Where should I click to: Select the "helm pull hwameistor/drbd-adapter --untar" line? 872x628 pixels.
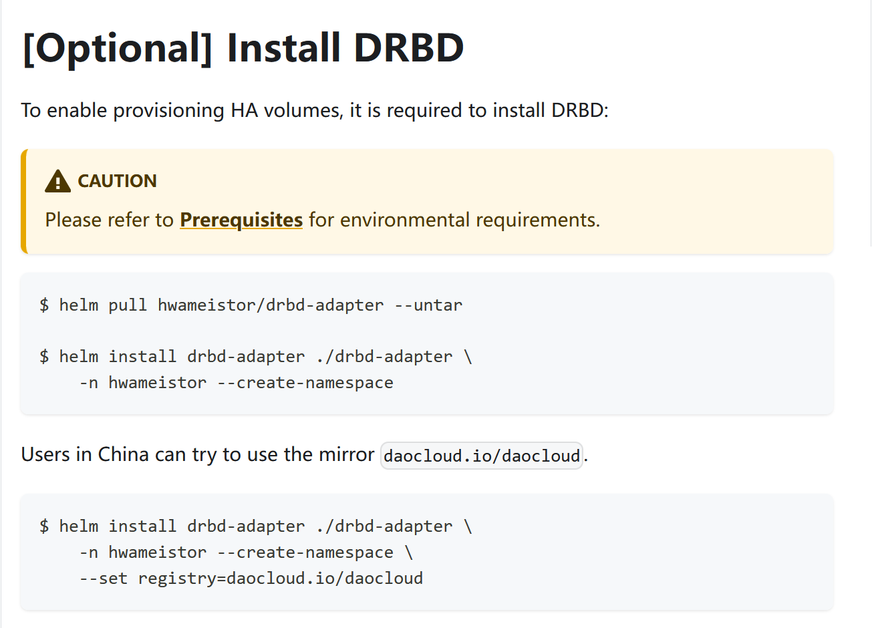click(251, 305)
